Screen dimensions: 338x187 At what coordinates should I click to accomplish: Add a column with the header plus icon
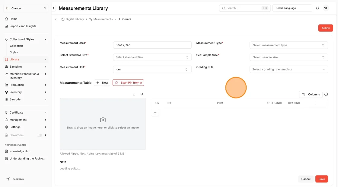pos(316,103)
